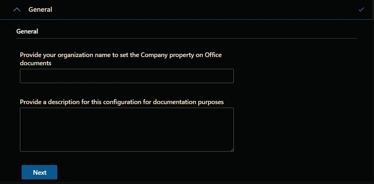Click the description field label text
Viewport: 374px width, 184px height.
[122, 102]
